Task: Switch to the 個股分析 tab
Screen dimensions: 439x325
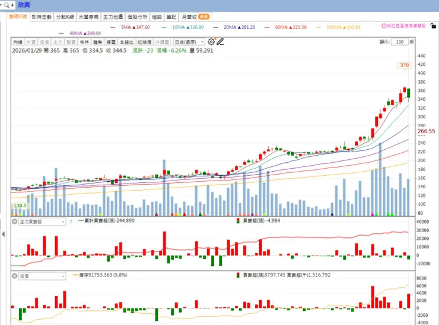Action: 138,17
